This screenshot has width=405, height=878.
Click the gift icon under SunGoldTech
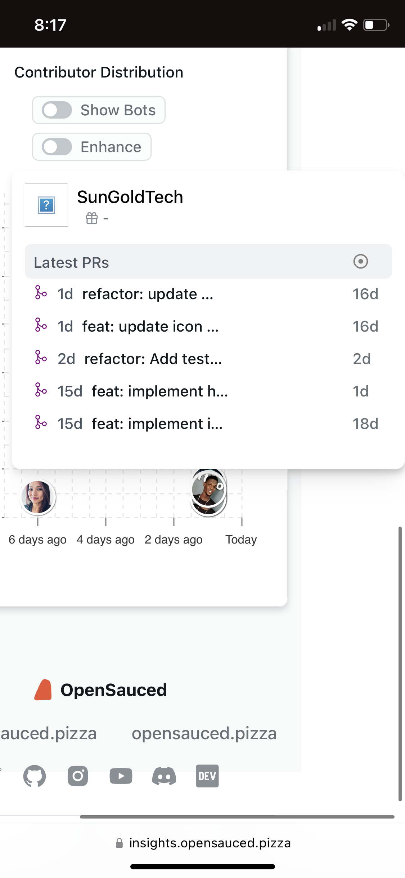(92, 218)
